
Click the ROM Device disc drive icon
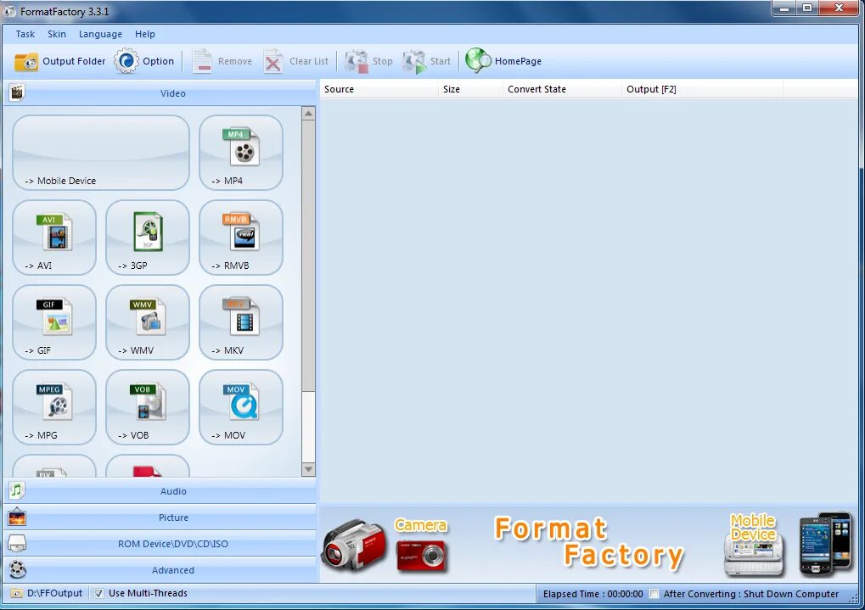click(x=17, y=543)
